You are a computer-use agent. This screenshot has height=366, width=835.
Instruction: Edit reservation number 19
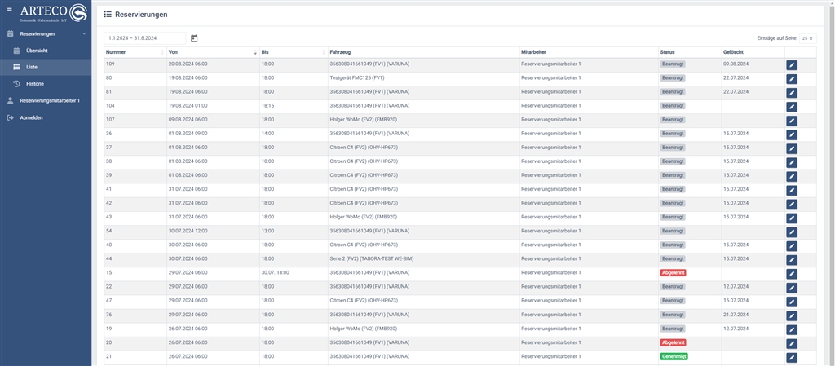click(x=791, y=330)
